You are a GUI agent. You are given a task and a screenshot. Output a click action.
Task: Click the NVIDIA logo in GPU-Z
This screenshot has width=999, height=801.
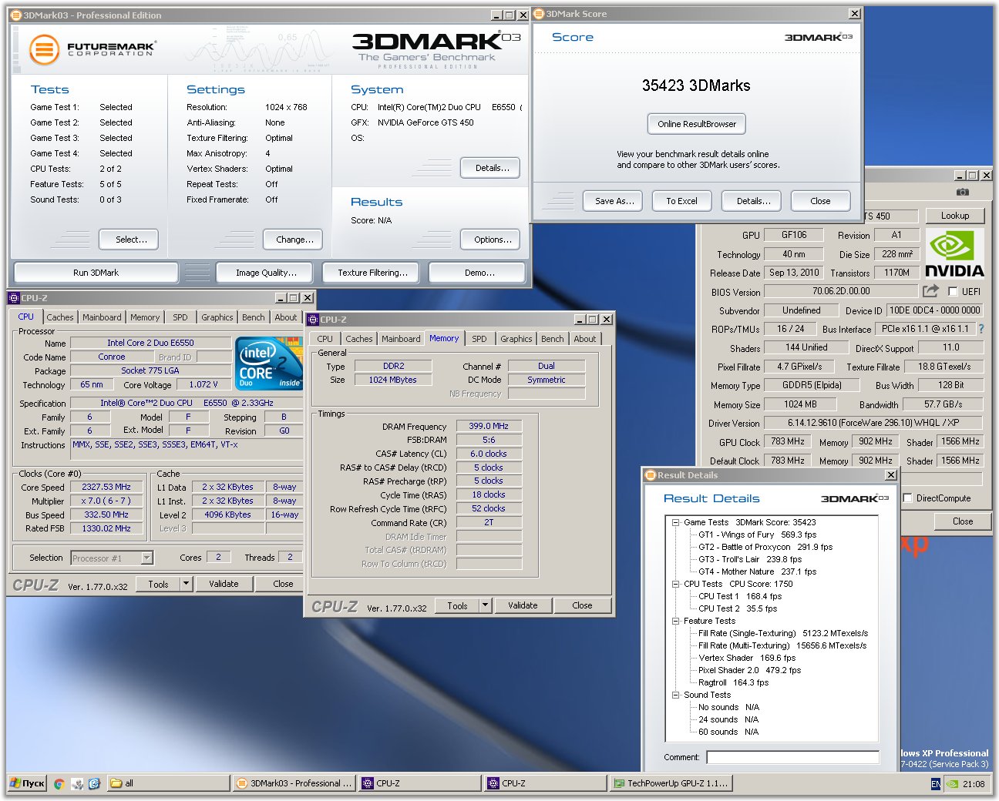954,254
